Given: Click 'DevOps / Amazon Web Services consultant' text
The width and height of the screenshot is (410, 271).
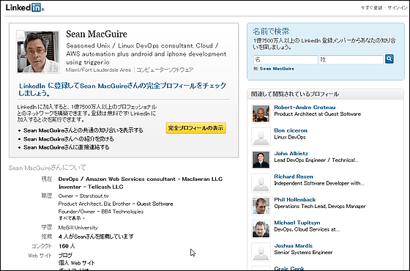Looking at the screenshot, I should click(x=117, y=179).
